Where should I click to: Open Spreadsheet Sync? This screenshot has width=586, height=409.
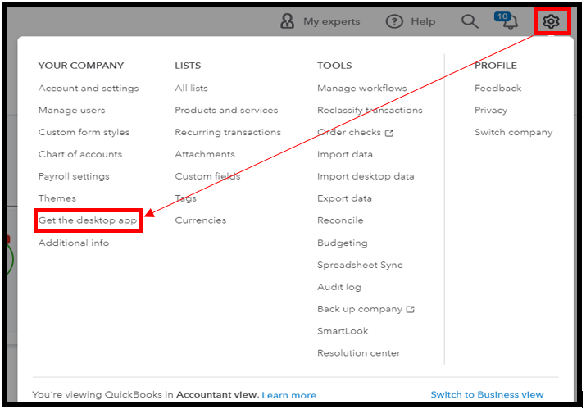[x=360, y=265]
